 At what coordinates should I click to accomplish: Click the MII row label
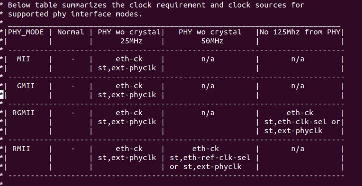[x=23, y=59]
